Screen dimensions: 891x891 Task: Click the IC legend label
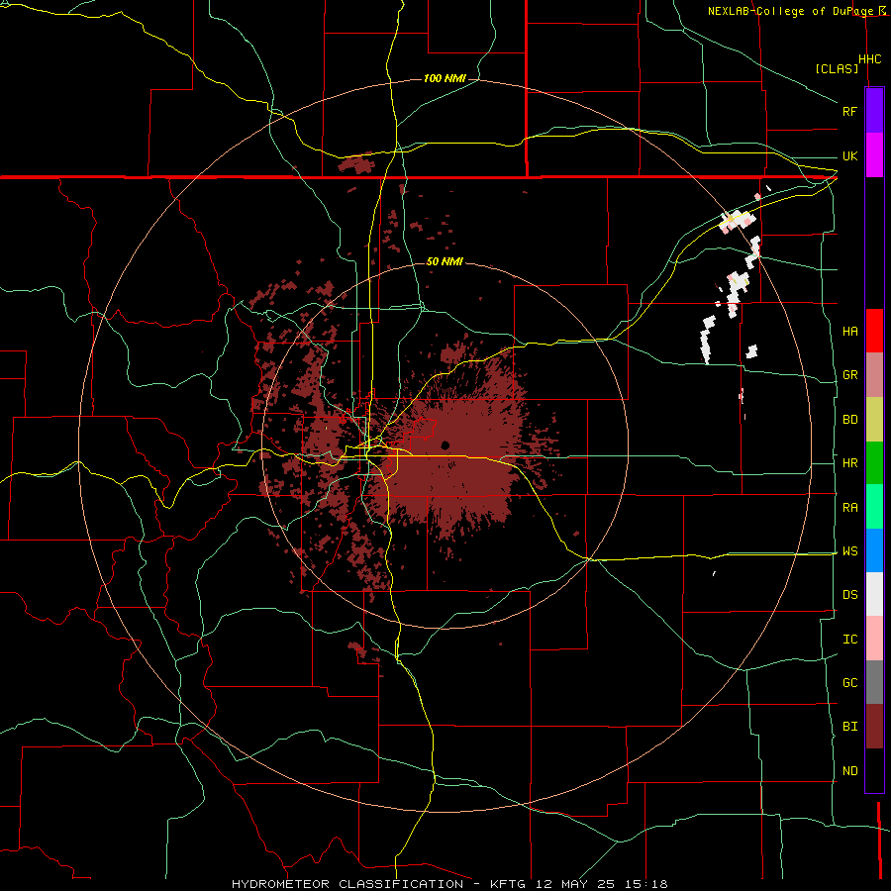(x=849, y=640)
